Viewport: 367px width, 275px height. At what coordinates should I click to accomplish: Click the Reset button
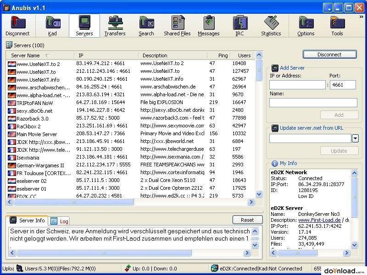[x=247, y=220]
